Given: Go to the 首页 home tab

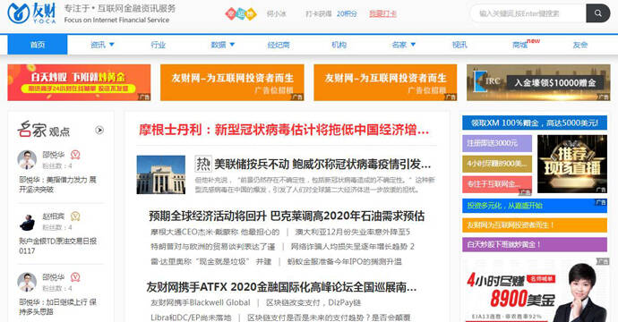Looking at the screenshot, I should tap(38, 45).
